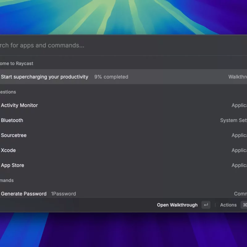The image size is (247, 247).
Task: Click the Return key icon in the bottom bar
Action: tap(206, 205)
